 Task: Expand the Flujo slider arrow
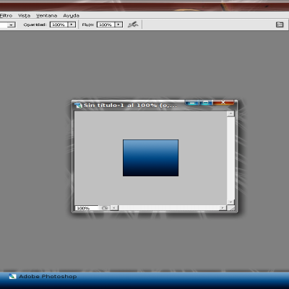pyautogui.click(x=118, y=25)
